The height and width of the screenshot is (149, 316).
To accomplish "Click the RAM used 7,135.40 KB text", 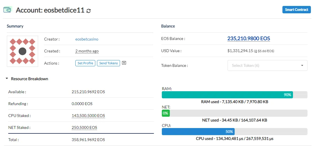I will pos(235,102).
